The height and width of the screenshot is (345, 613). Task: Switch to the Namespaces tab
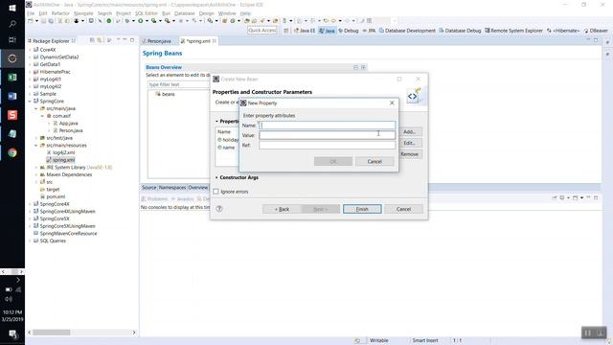[172, 188]
